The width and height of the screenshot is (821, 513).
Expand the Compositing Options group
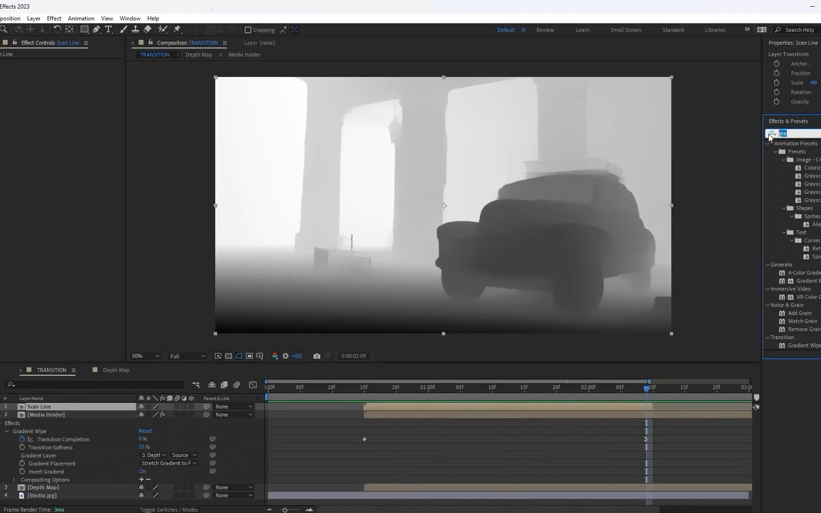pos(13,480)
